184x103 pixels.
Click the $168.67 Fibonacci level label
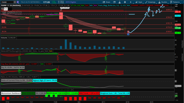click(x=169, y=31)
